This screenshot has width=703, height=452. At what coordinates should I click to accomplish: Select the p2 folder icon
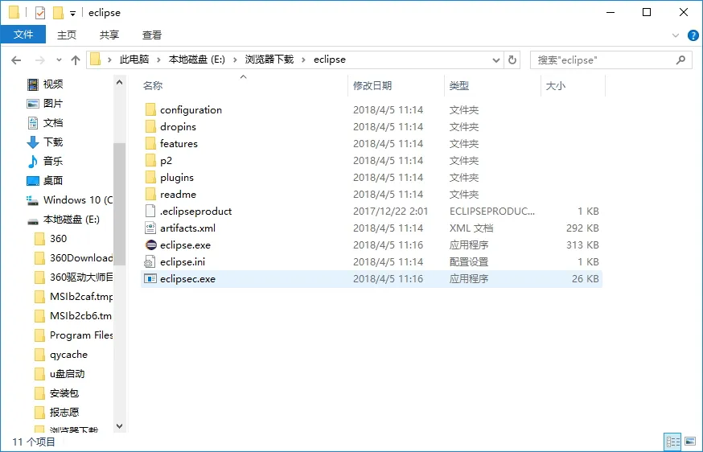pyautogui.click(x=150, y=161)
